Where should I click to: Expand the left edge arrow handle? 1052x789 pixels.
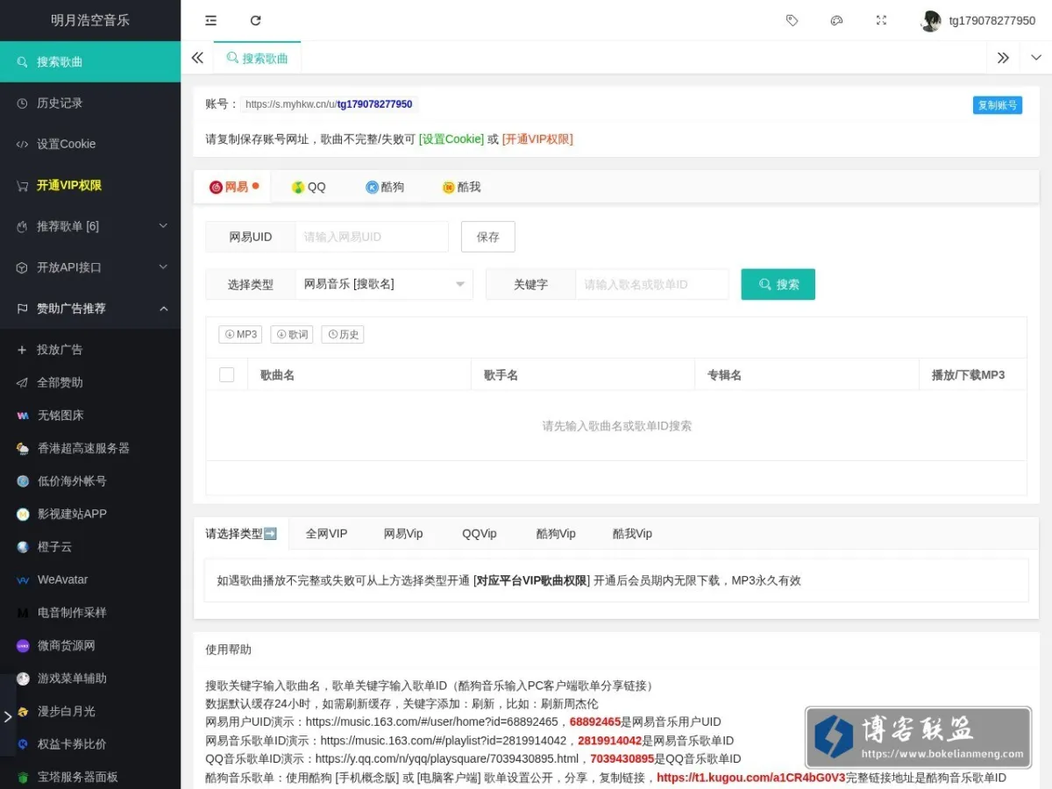coord(8,716)
